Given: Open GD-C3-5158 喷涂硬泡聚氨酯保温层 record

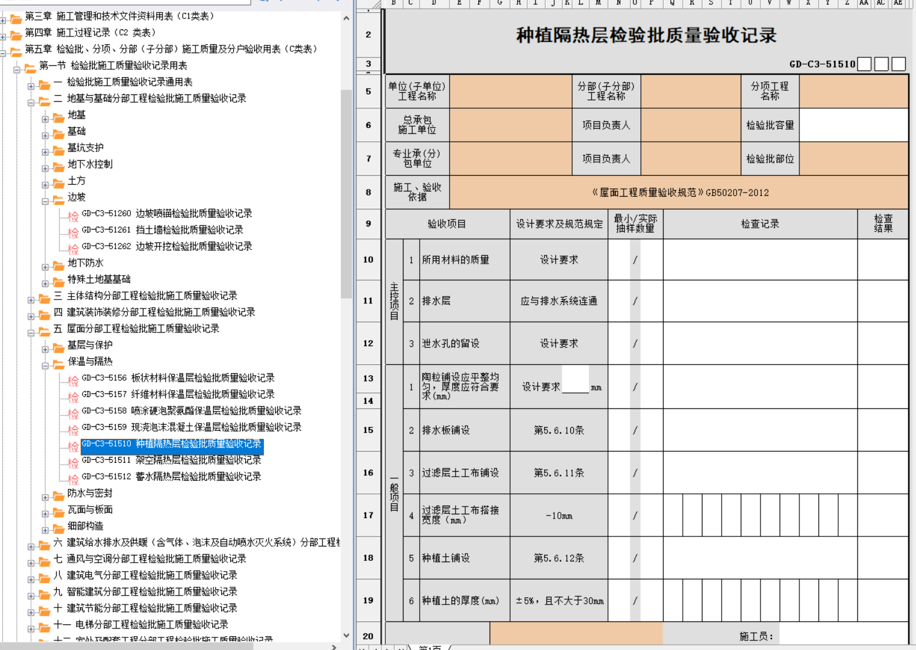Looking at the screenshot, I should pos(191,411).
